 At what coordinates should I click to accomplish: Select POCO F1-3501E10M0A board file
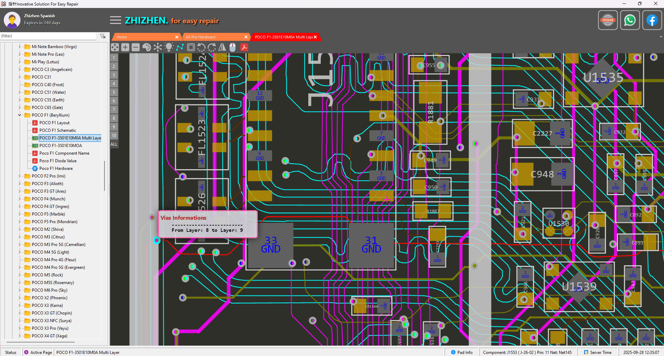pos(61,146)
